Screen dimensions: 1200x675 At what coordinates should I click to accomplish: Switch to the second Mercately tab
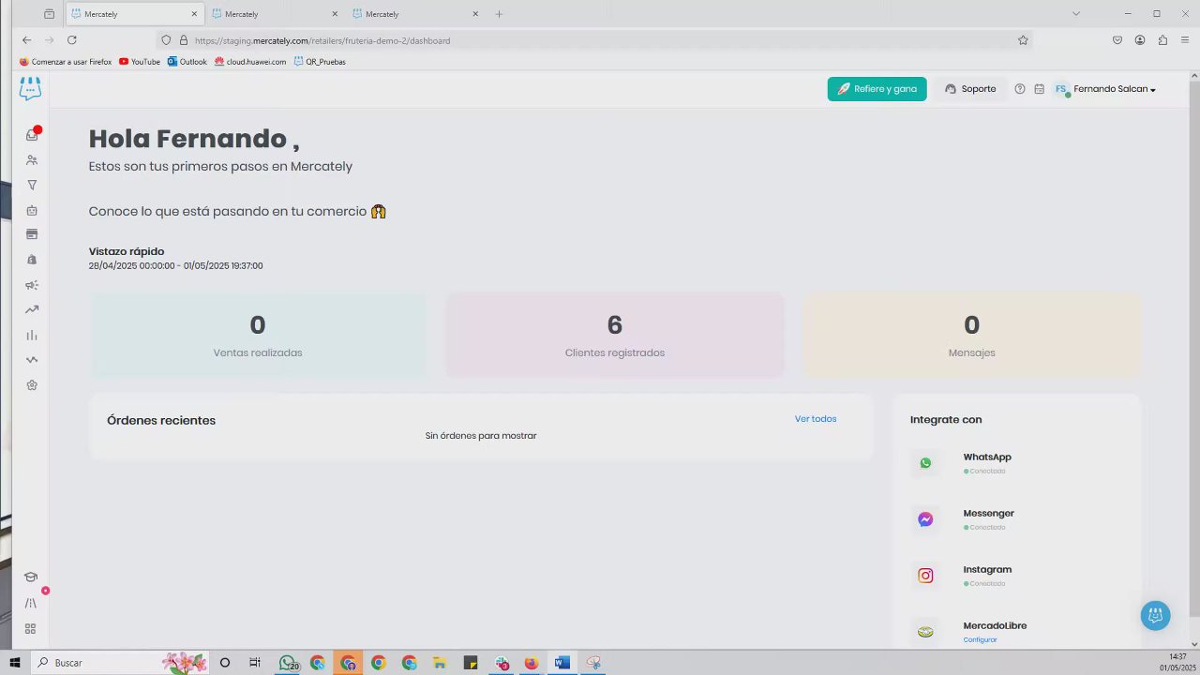click(275, 14)
